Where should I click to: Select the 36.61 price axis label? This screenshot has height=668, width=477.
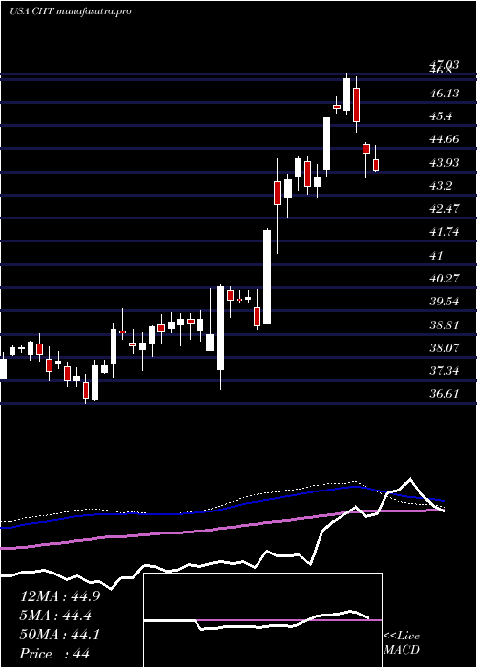click(x=445, y=393)
